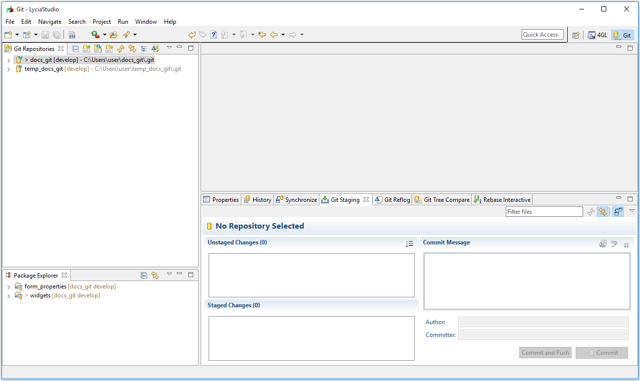Click the Commit button

coord(602,353)
